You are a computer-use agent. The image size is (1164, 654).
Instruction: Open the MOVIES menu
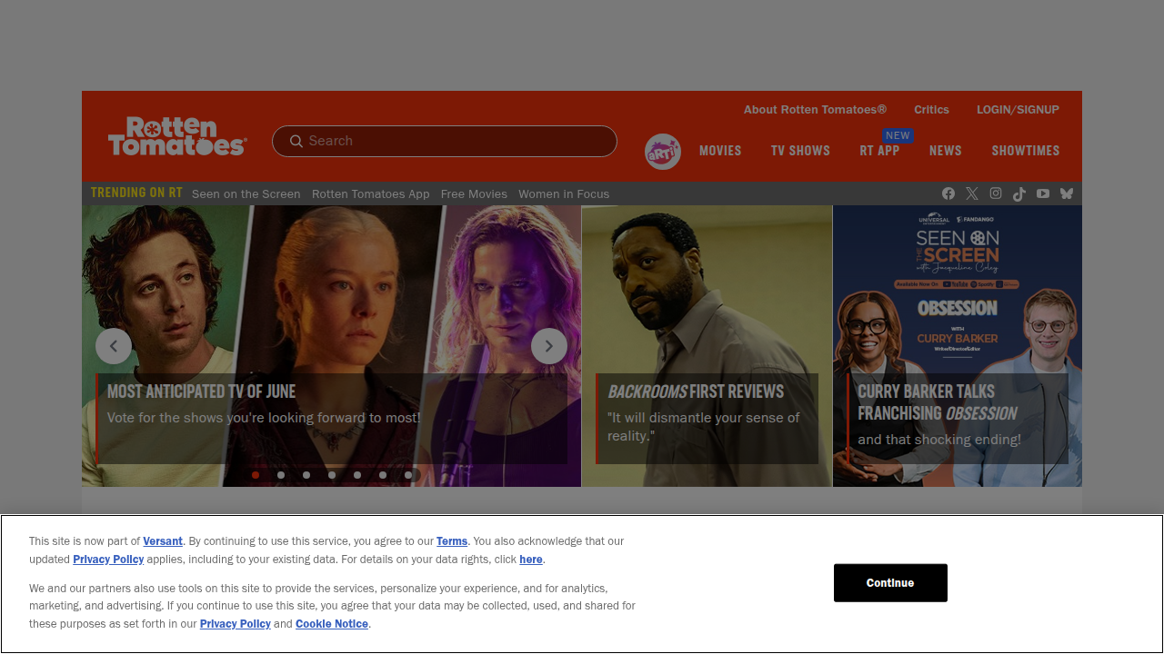[x=720, y=151]
